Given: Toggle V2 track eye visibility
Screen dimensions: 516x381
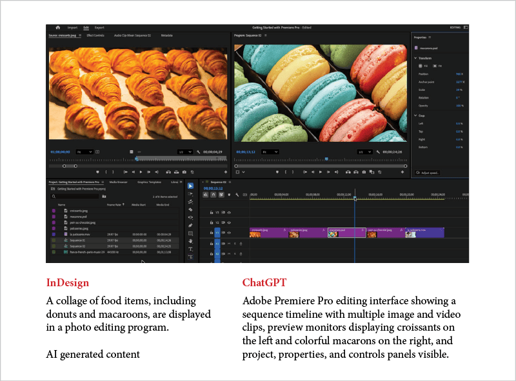Looking at the screenshot, I should pos(228,222).
